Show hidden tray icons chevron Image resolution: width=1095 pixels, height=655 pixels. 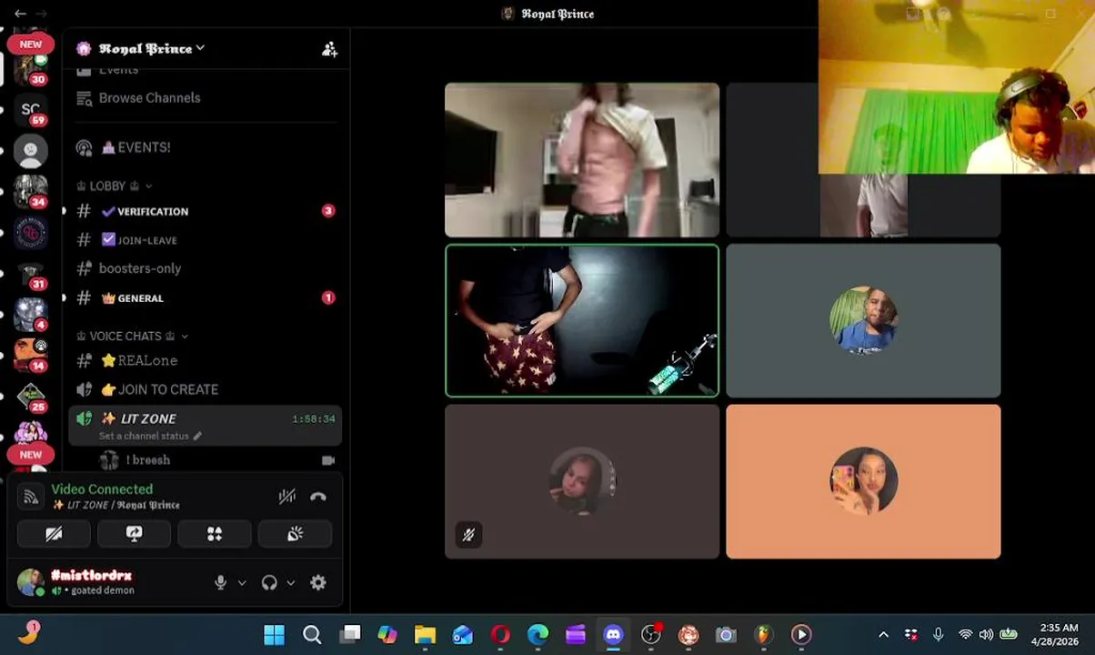(x=883, y=635)
